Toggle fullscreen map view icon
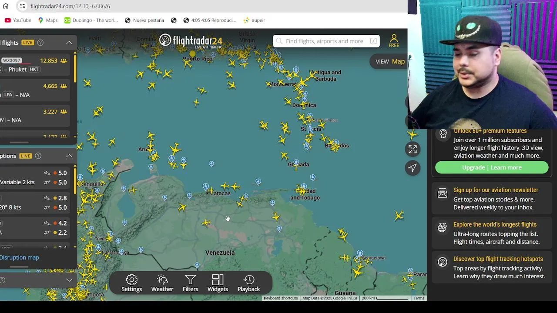557x313 pixels. click(413, 149)
